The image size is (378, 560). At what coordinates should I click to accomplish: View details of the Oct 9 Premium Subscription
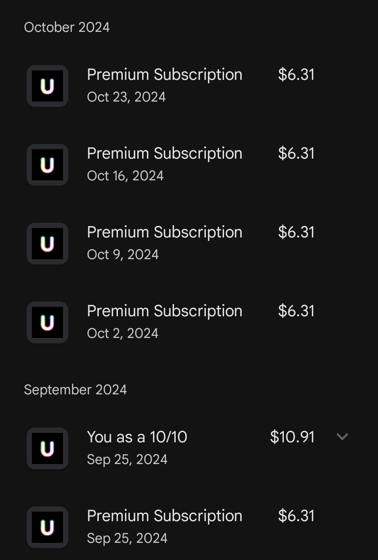coord(164,232)
